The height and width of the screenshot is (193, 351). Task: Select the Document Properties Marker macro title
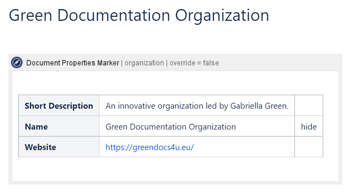tap(73, 63)
